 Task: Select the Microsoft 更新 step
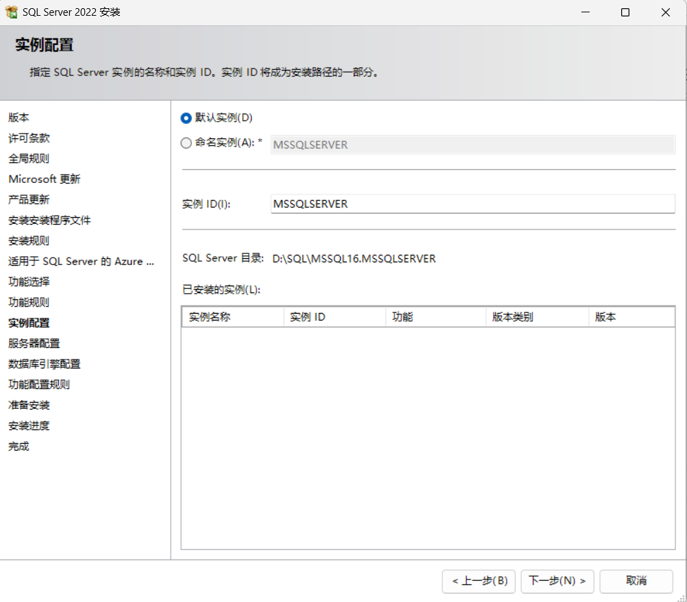pos(45,179)
